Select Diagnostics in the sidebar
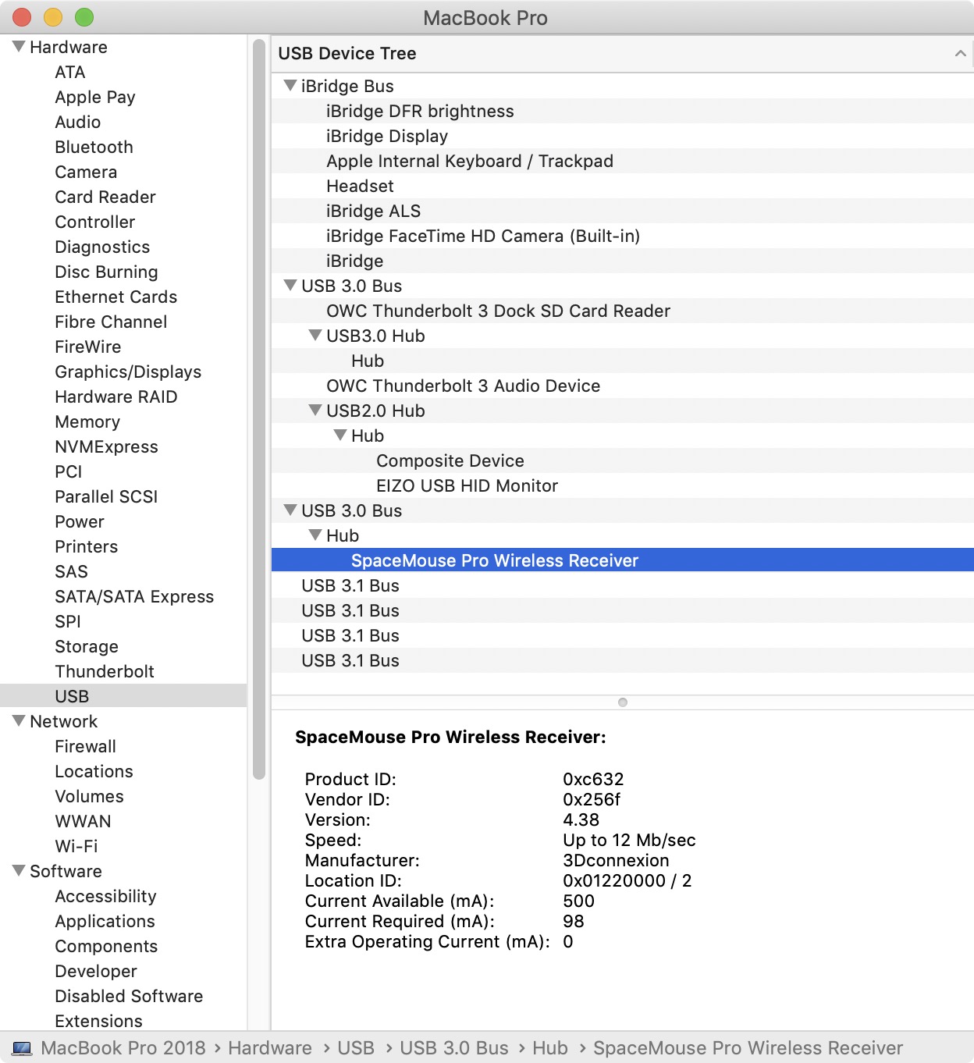 (102, 247)
